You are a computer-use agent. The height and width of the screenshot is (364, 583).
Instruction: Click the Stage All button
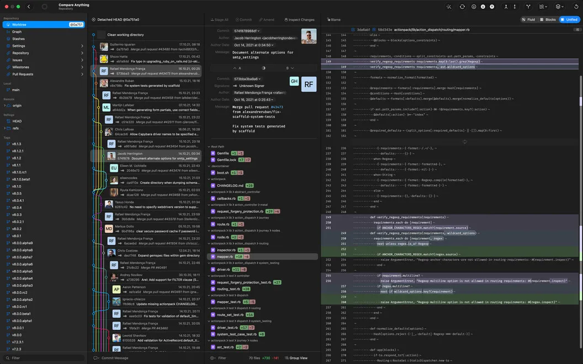tap(219, 20)
